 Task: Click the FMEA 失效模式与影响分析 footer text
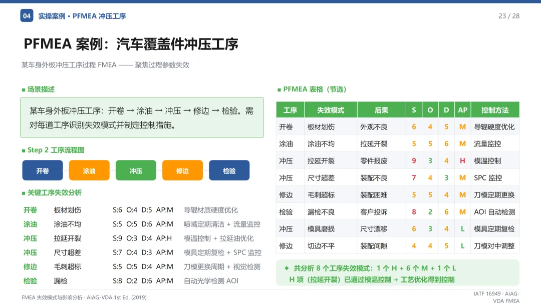(84, 297)
